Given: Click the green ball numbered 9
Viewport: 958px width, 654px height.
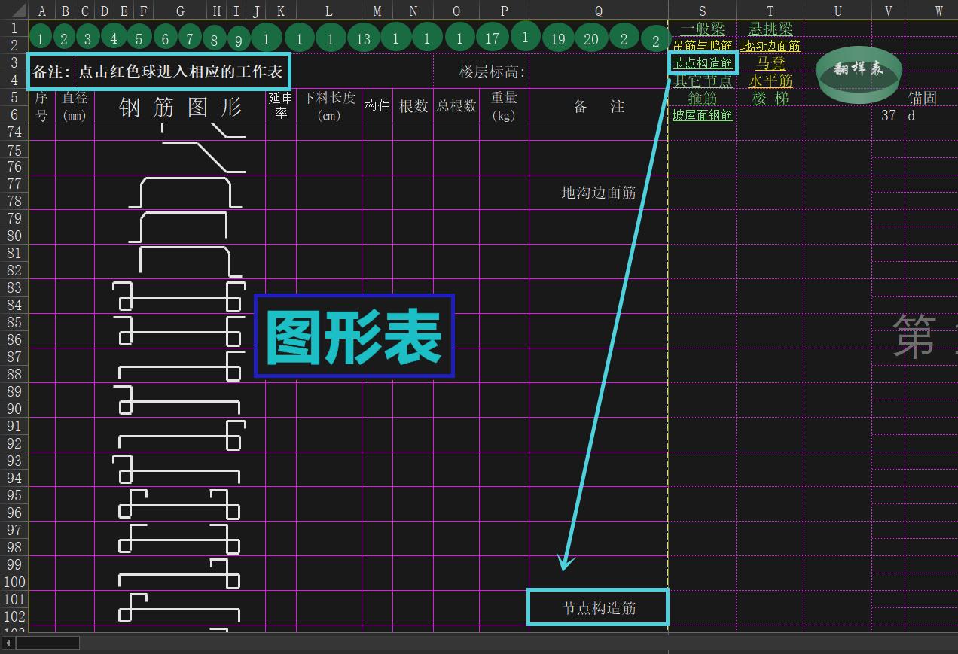Looking at the screenshot, I should 239,37.
